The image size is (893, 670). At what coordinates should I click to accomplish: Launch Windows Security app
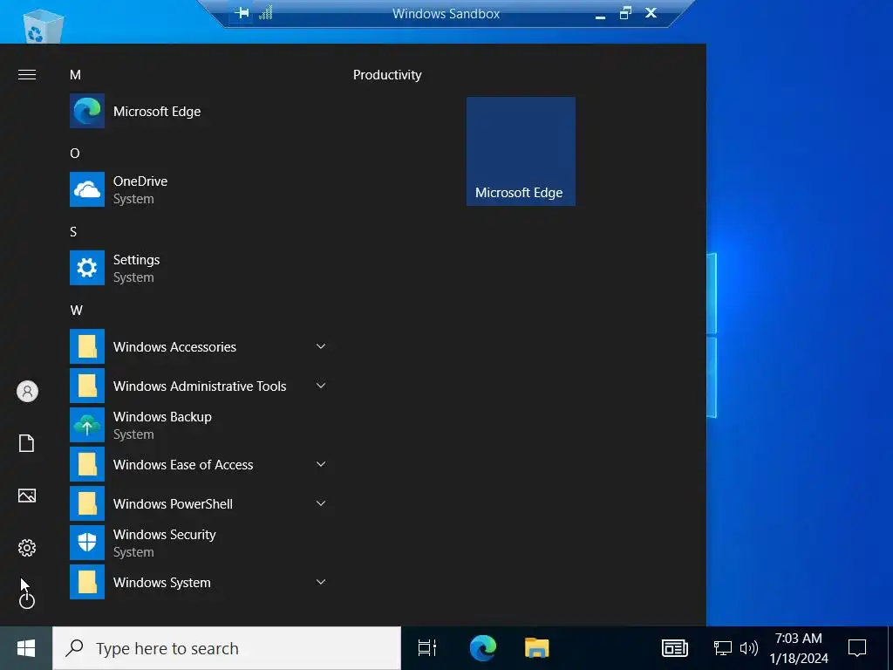click(200, 543)
